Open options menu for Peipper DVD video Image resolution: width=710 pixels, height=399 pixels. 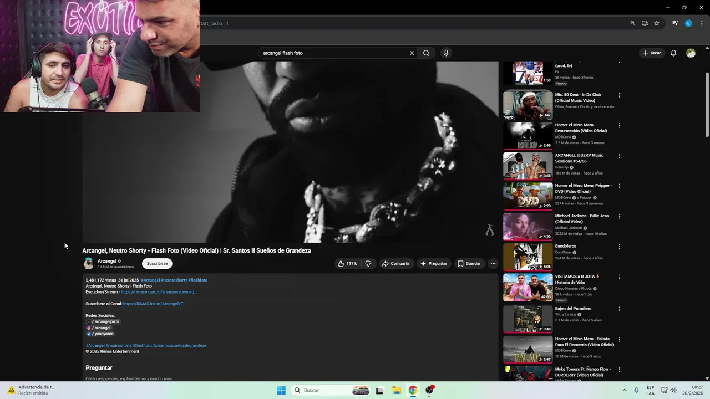(x=620, y=186)
